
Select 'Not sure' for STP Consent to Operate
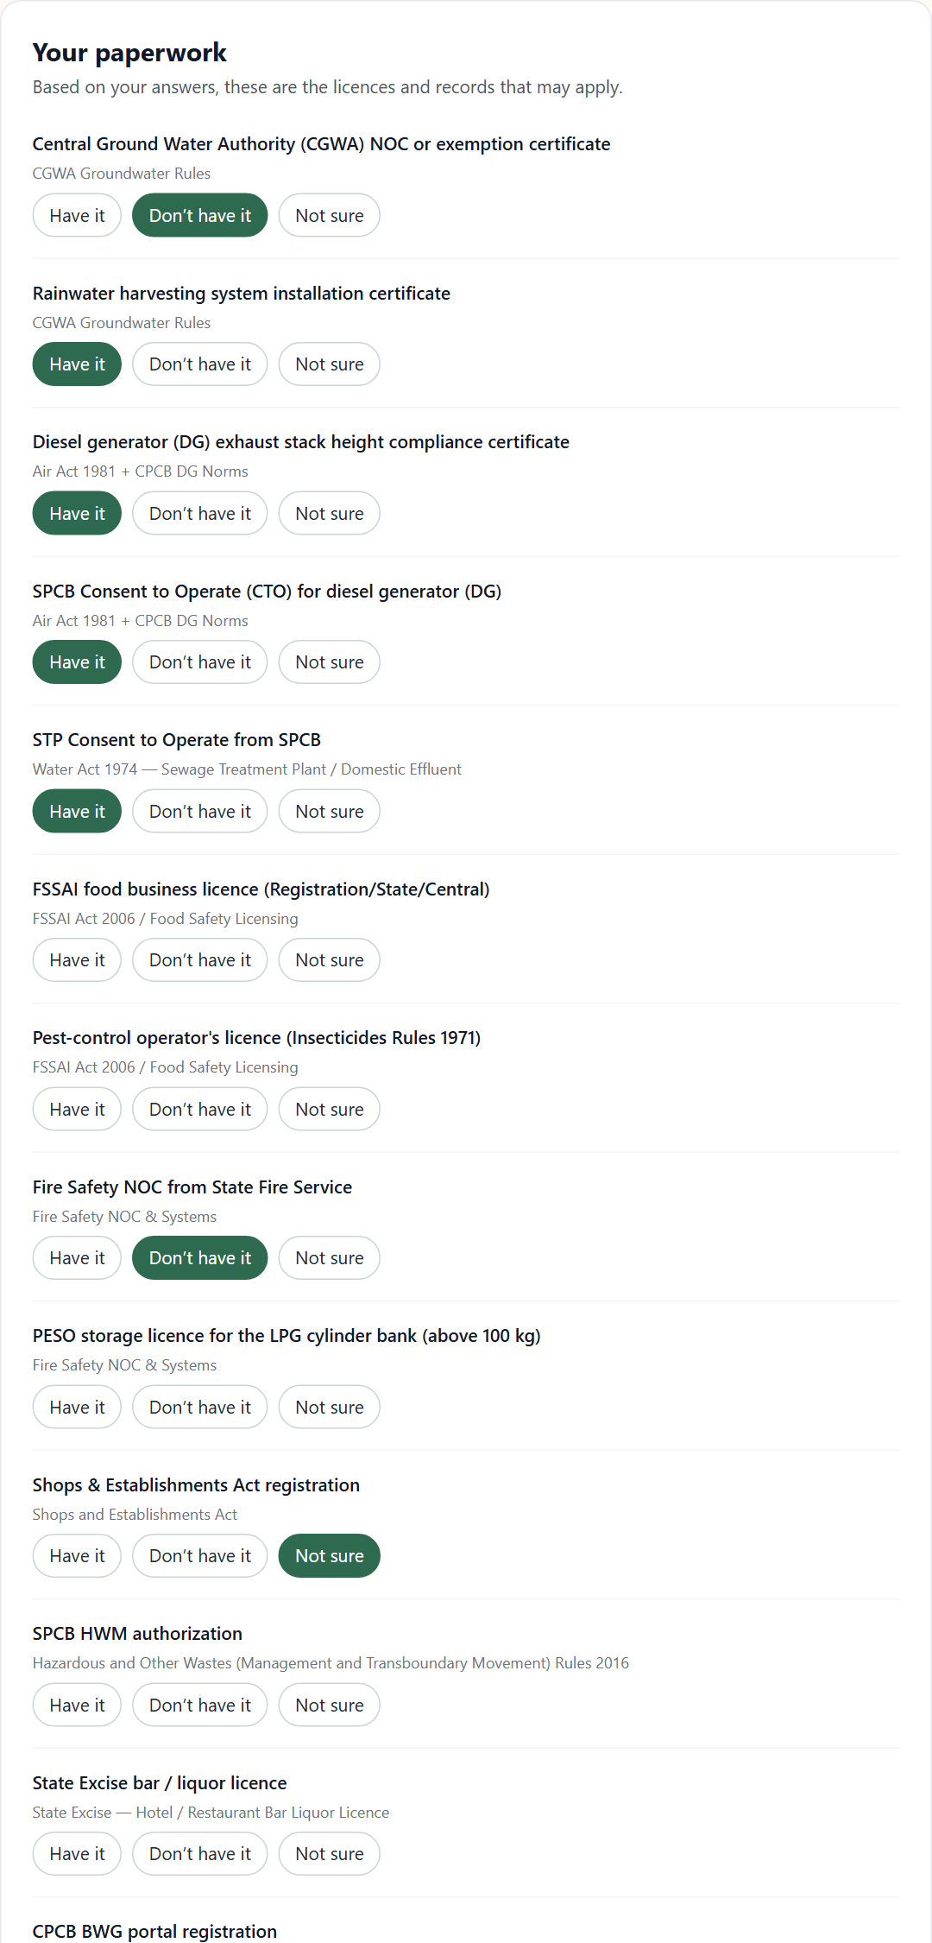[329, 811]
